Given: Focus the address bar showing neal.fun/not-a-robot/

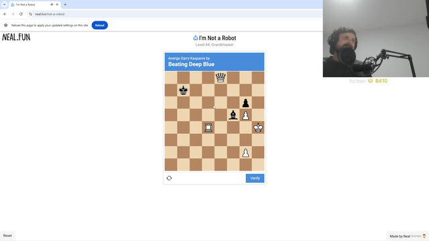Looking at the screenshot, I should coord(175,14).
